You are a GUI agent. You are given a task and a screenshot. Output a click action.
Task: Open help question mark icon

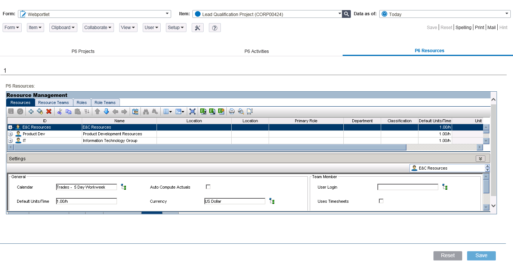pyautogui.click(x=215, y=28)
